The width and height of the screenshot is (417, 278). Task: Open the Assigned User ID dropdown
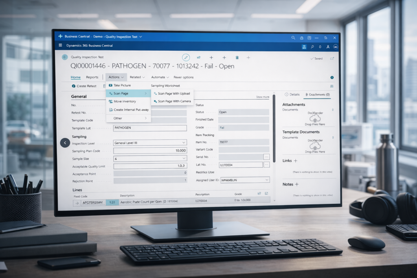pyautogui.click(x=267, y=179)
